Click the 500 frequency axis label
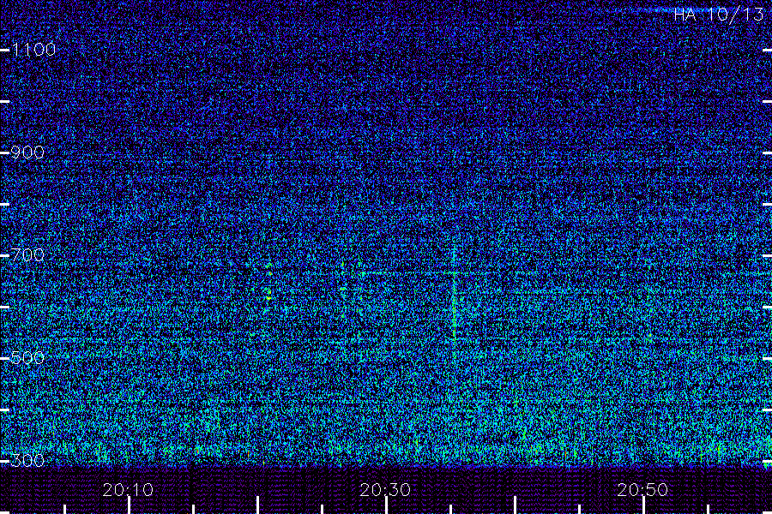 27,357
